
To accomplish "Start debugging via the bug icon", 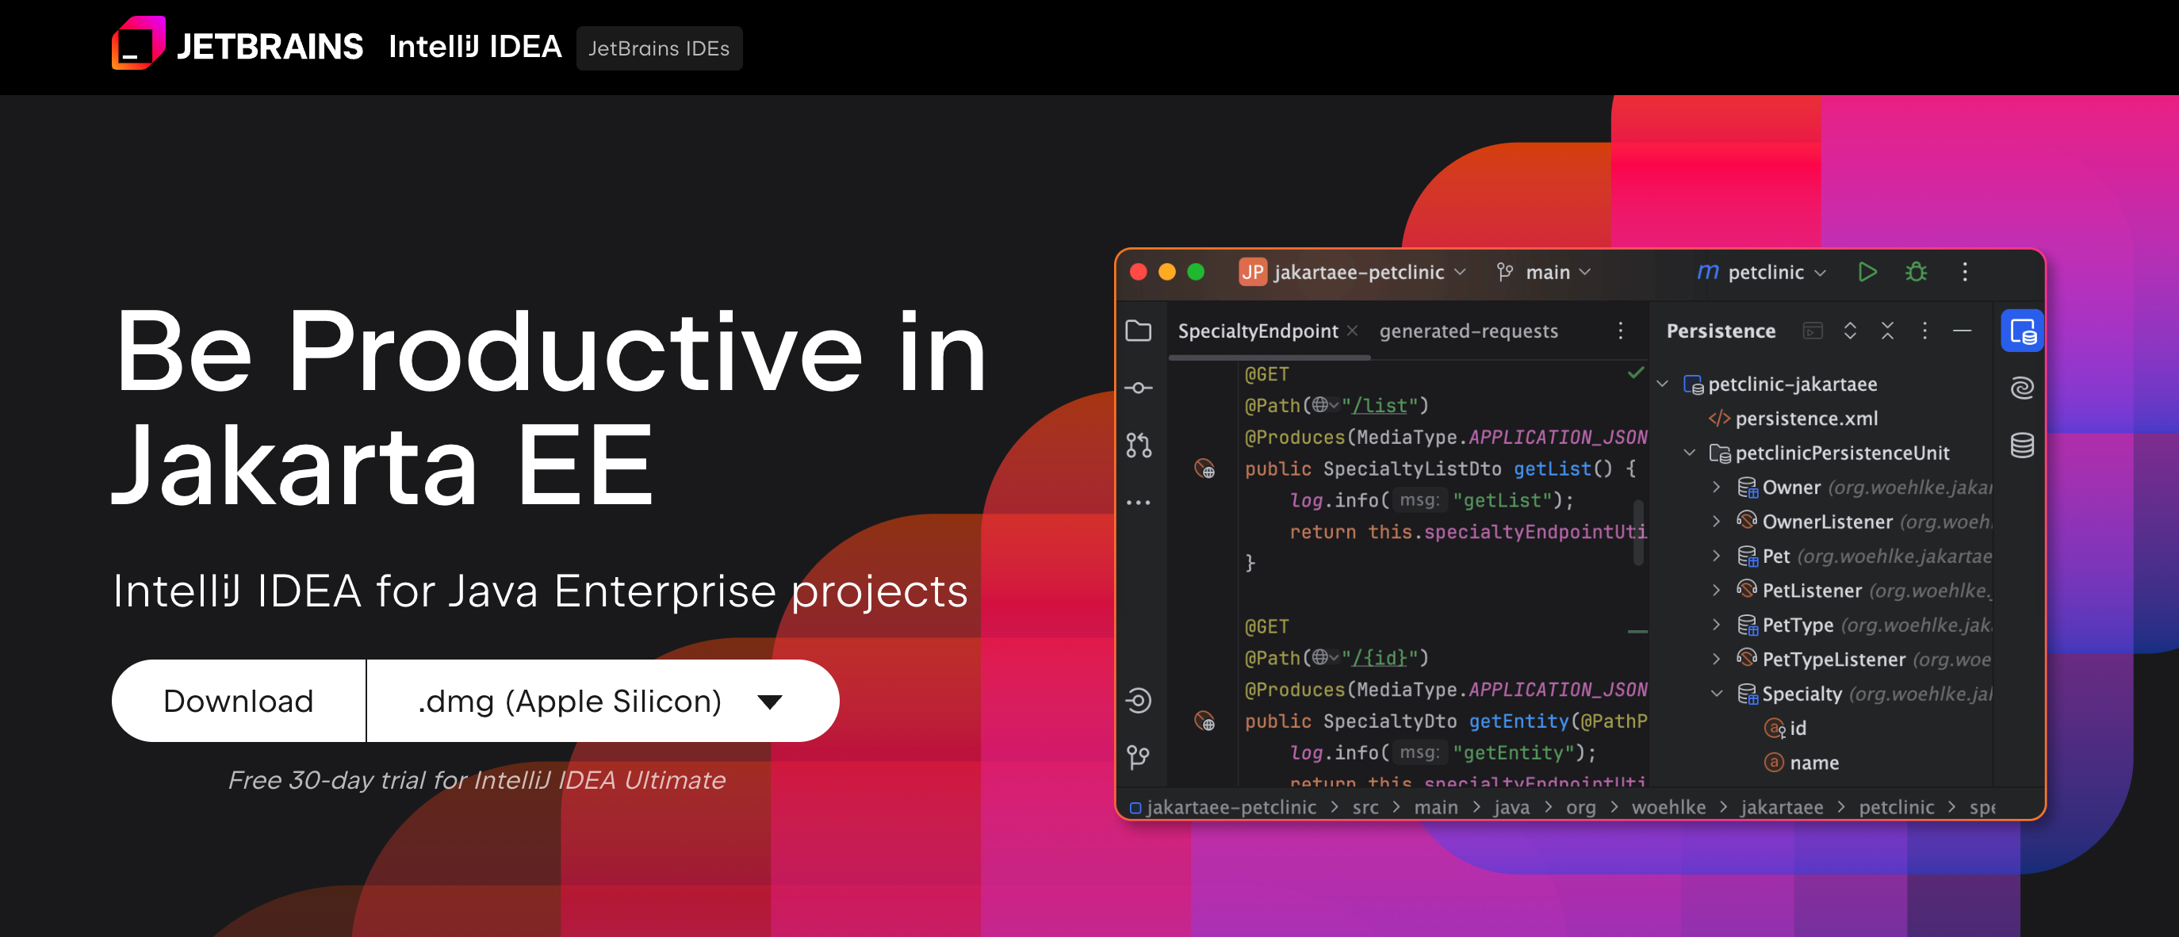I will [1916, 271].
